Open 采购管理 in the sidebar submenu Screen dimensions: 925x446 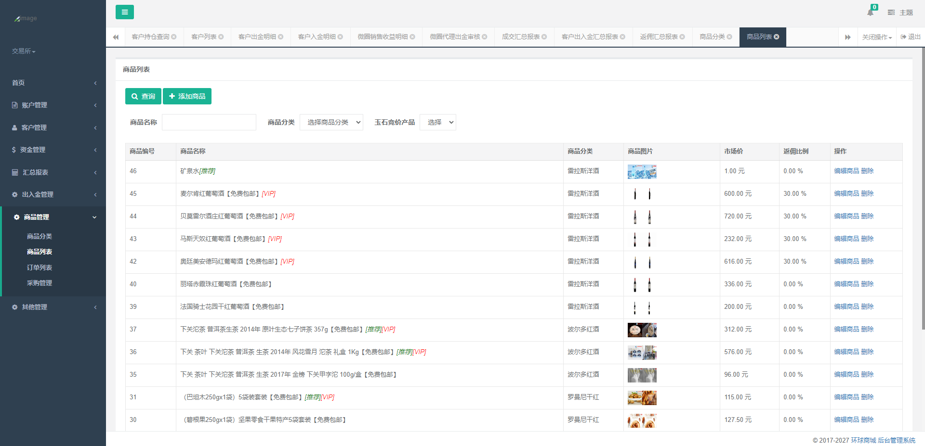point(40,283)
